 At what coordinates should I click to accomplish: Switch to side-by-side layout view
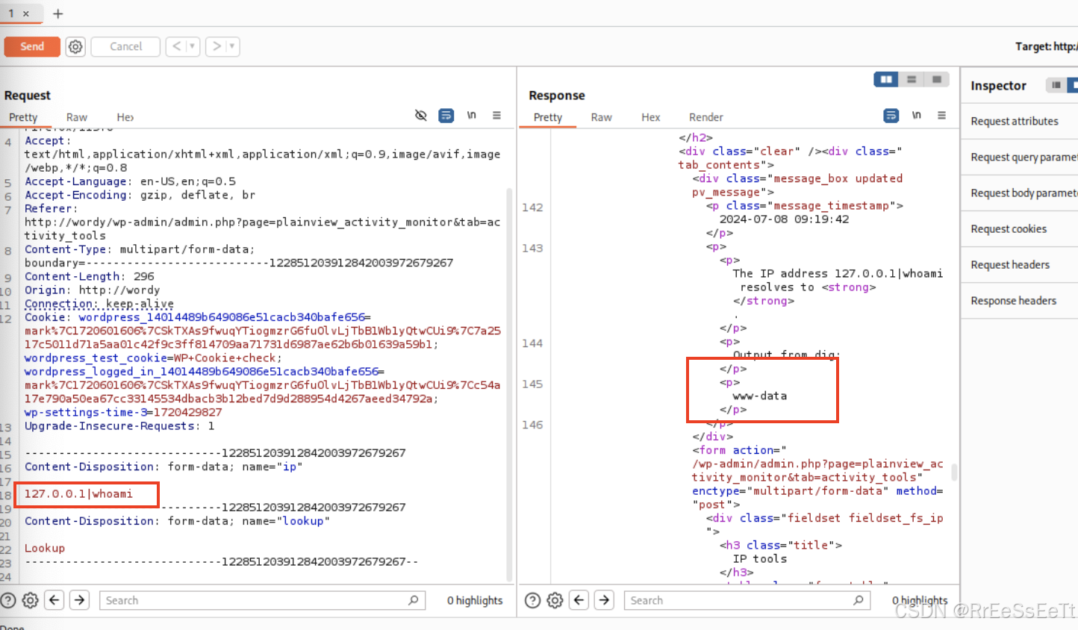coord(886,79)
